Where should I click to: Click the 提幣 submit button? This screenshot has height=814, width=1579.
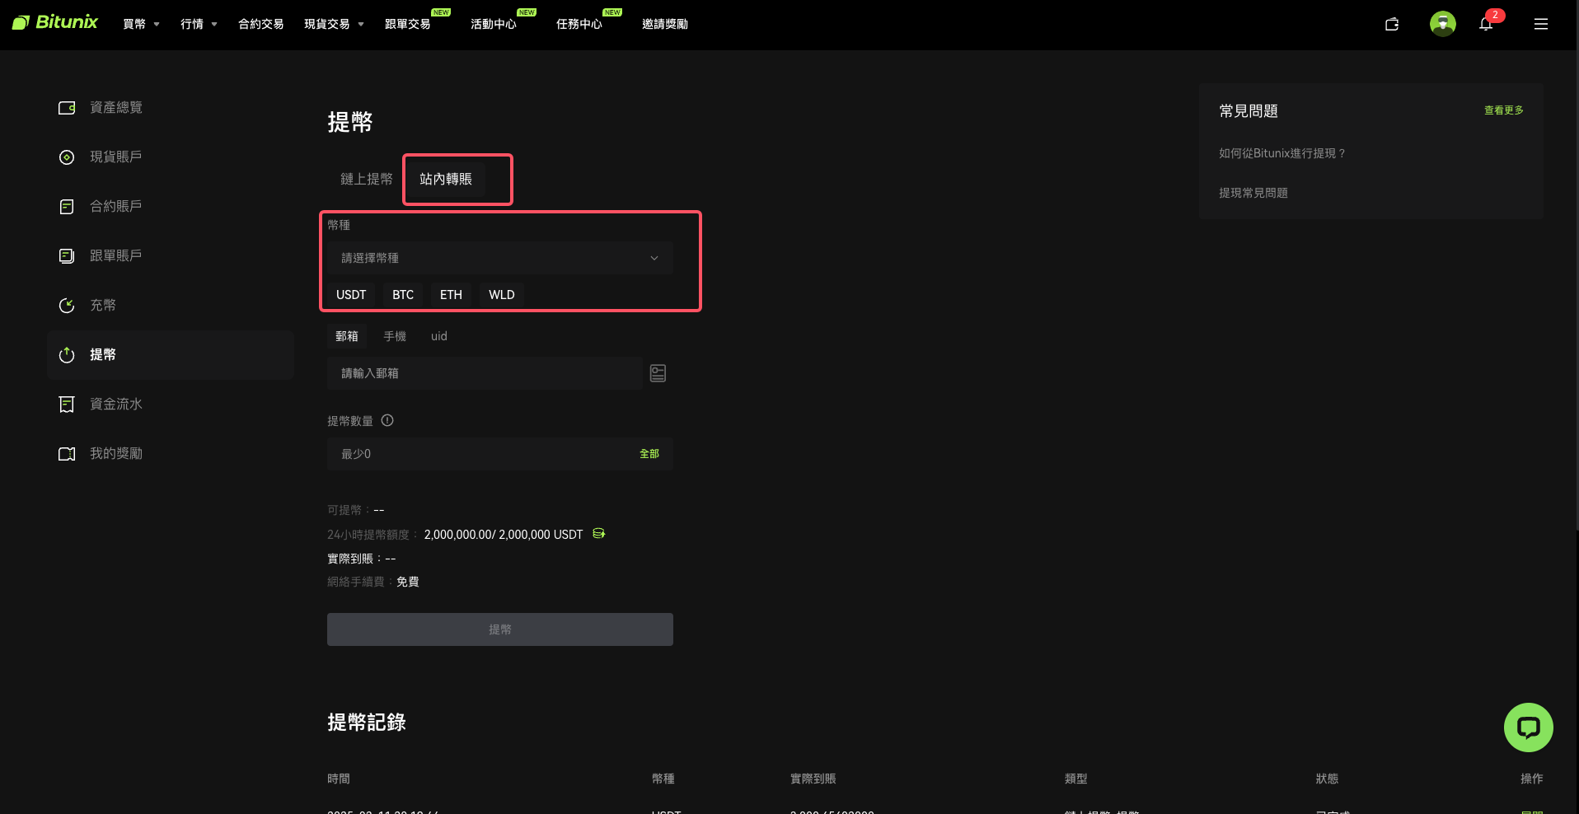point(500,629)
